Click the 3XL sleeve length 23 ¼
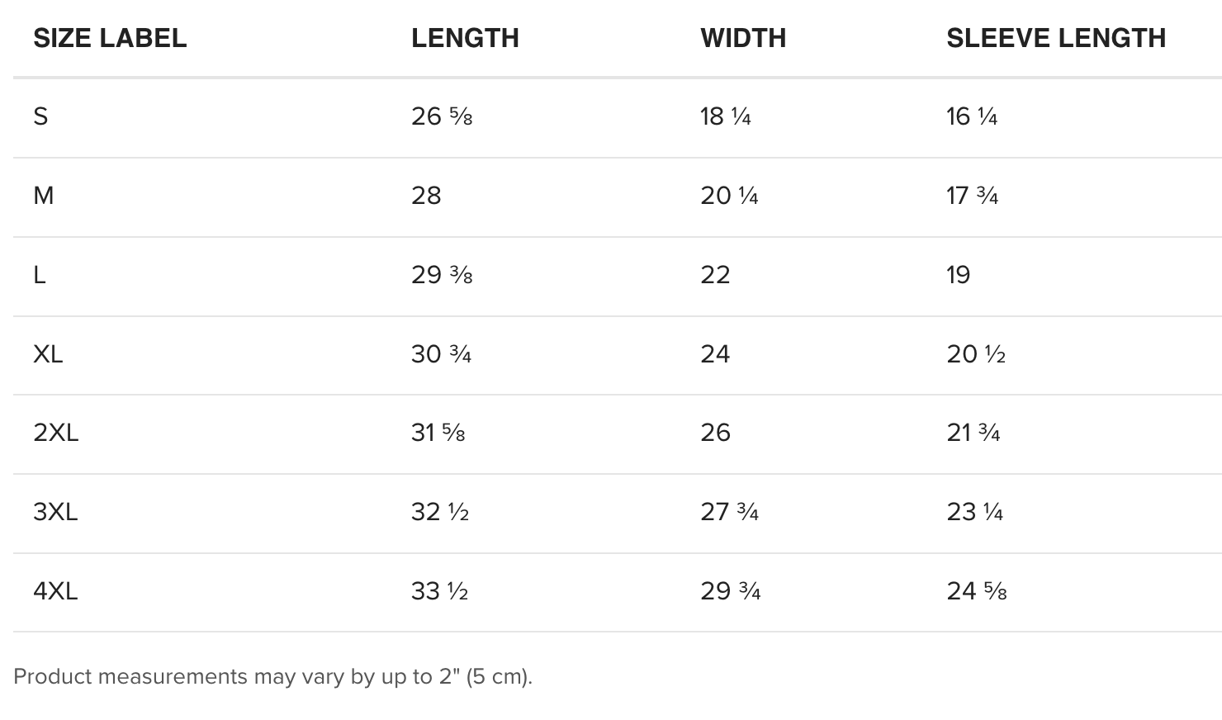 975,512
